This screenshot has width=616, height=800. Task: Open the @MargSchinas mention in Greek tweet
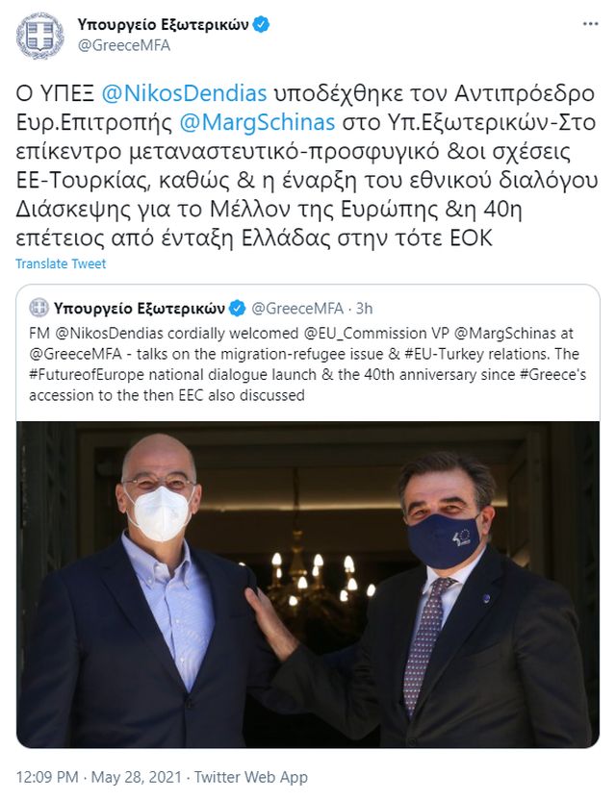(257, 122)
